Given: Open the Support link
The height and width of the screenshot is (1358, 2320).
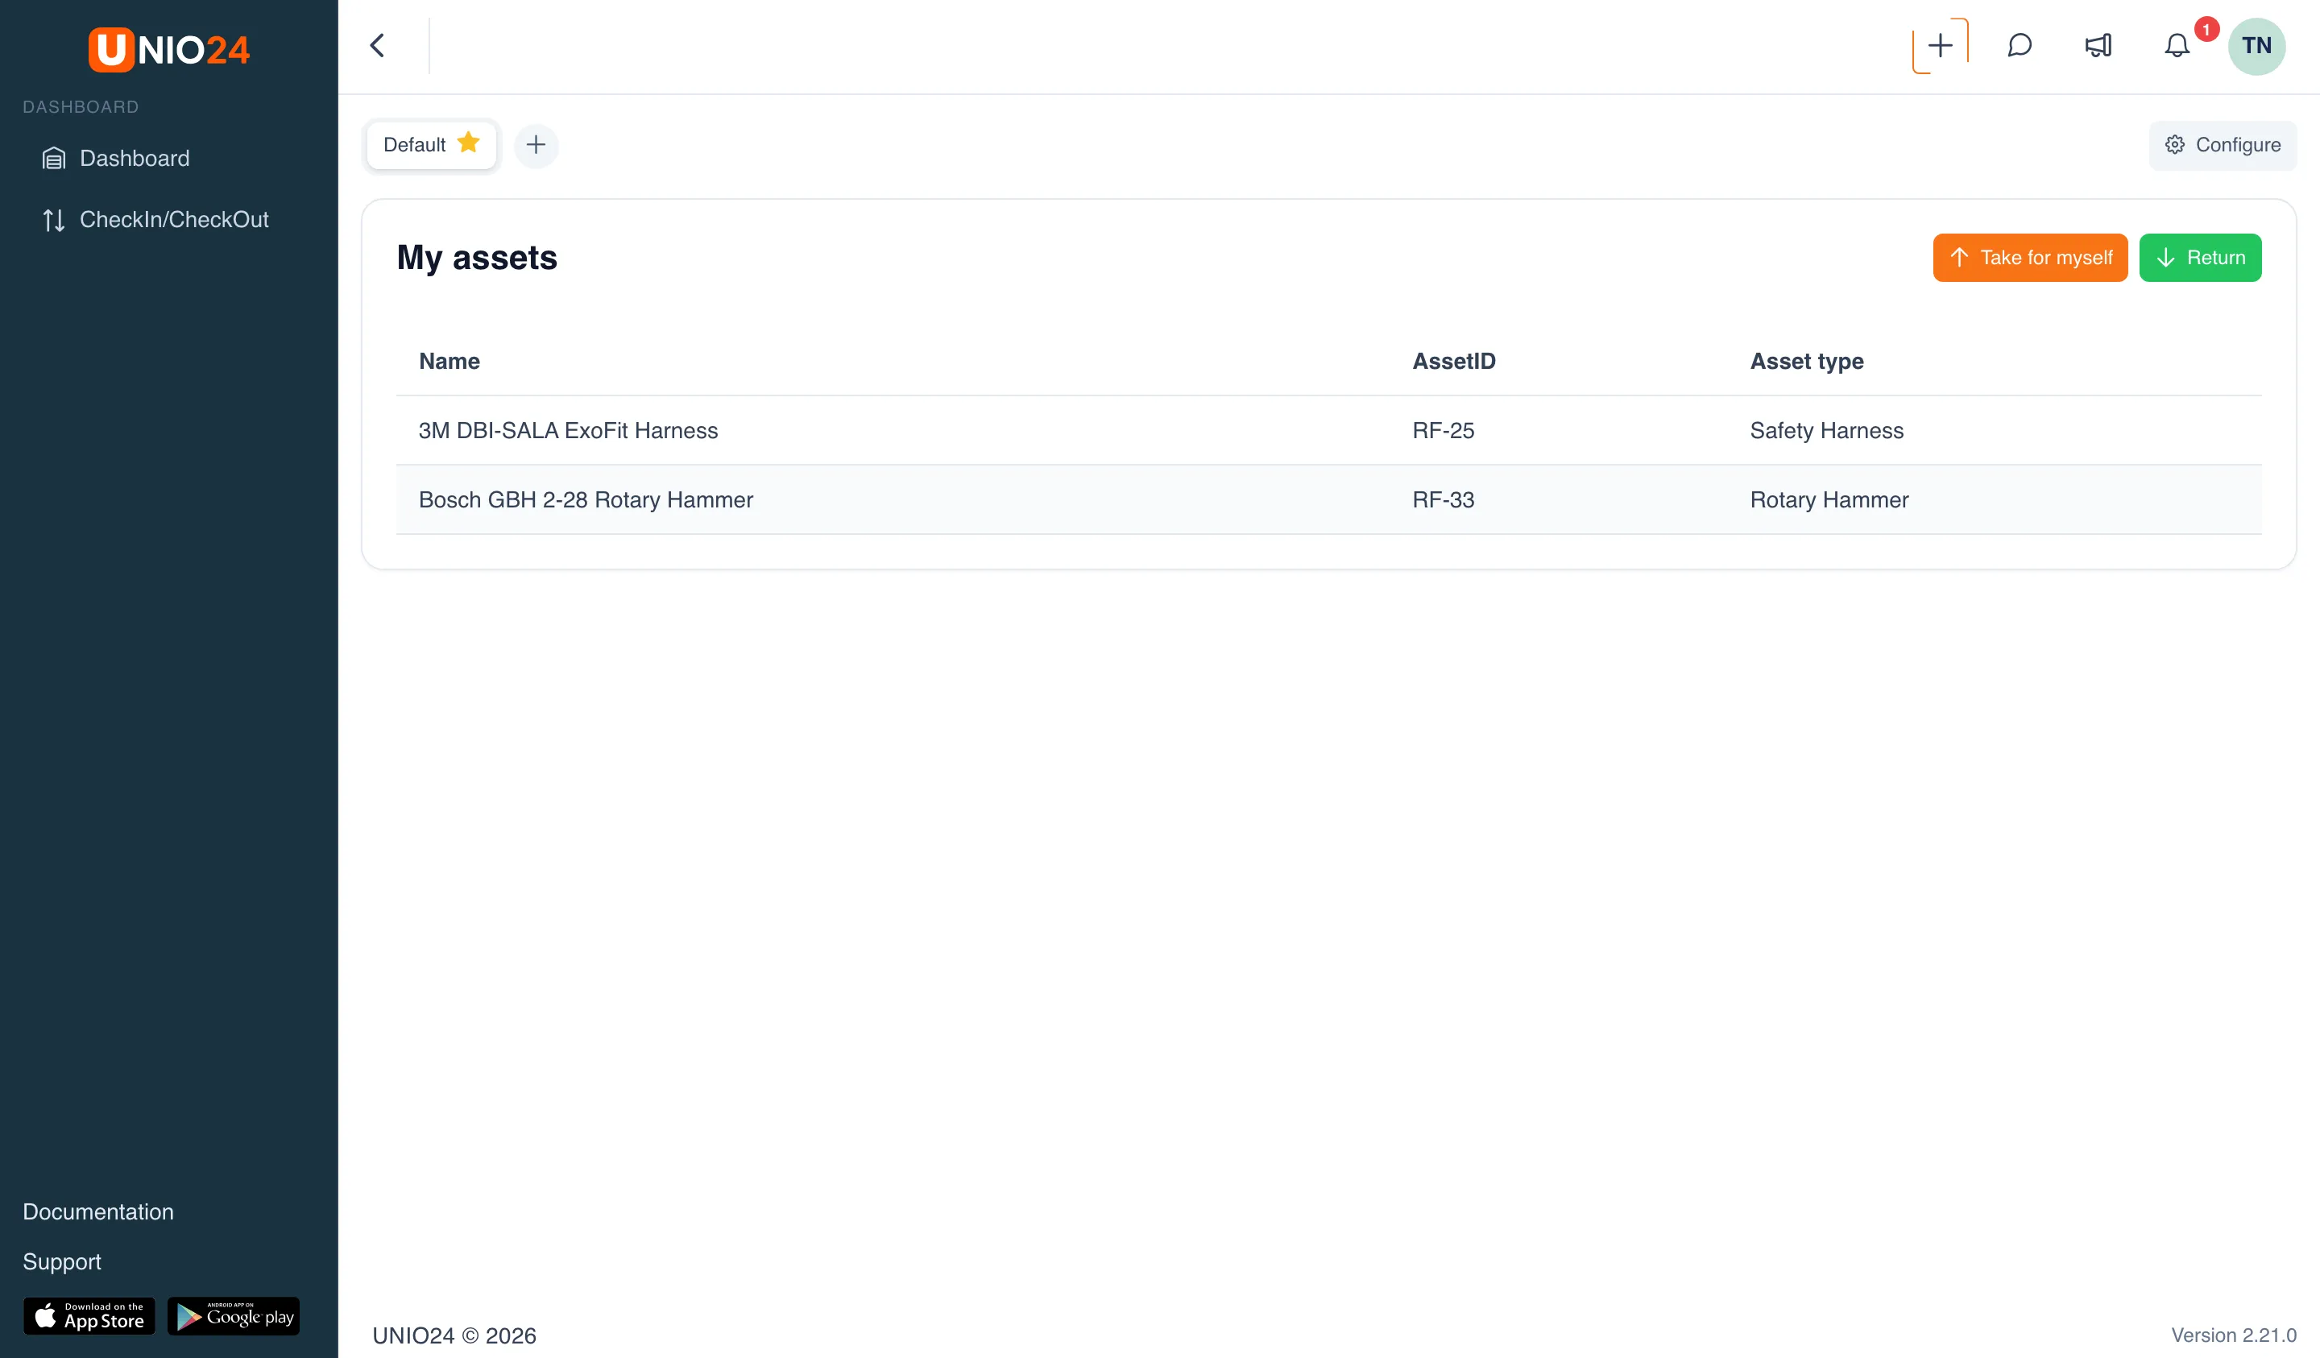Looking at the screenshot, I should pyautogui.click(x=62, y=1262).
